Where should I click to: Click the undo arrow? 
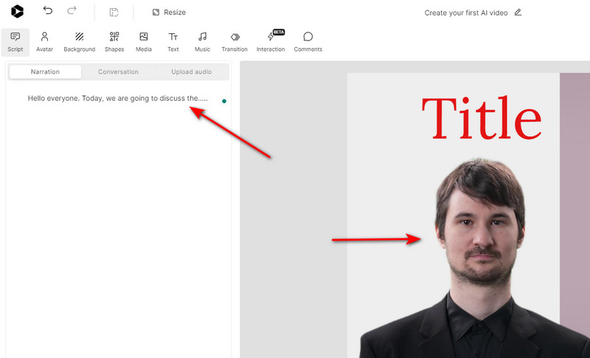[48, 11]
